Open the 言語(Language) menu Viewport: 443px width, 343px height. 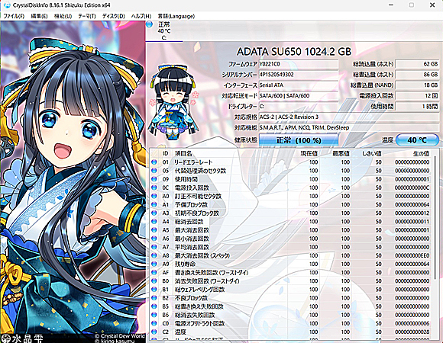coord(176,16)
